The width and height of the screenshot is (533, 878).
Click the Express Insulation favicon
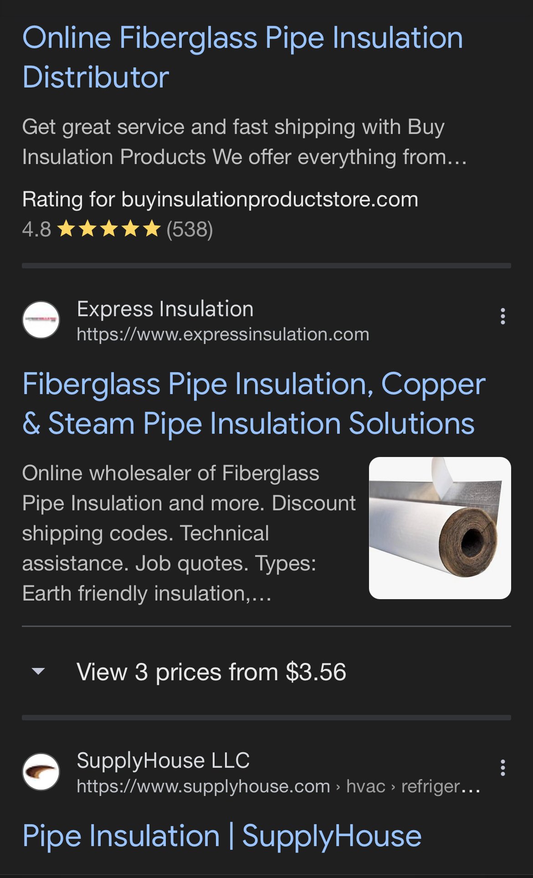[x=41, y=320]
